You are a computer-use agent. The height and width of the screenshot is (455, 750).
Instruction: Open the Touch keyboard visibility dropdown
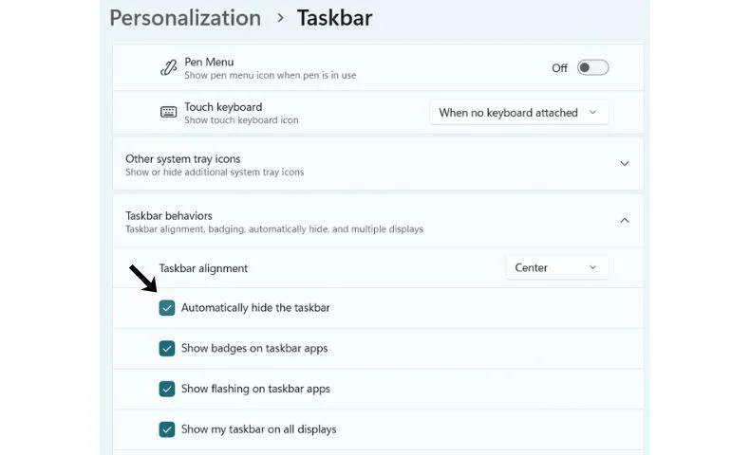click(x=518, y=113)
